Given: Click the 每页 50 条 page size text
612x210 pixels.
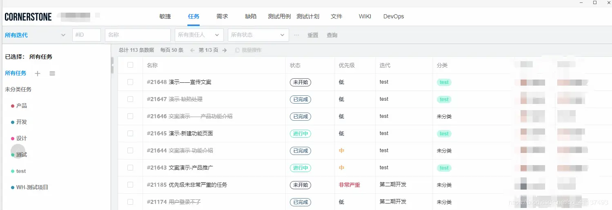Looking at the screenshot, I should 172,50.
